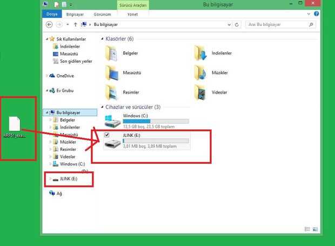Viewport: 335px width, 246px height.
Task: Click Bu bilgisayar in address breadcrumb
Action: [106, 24]
